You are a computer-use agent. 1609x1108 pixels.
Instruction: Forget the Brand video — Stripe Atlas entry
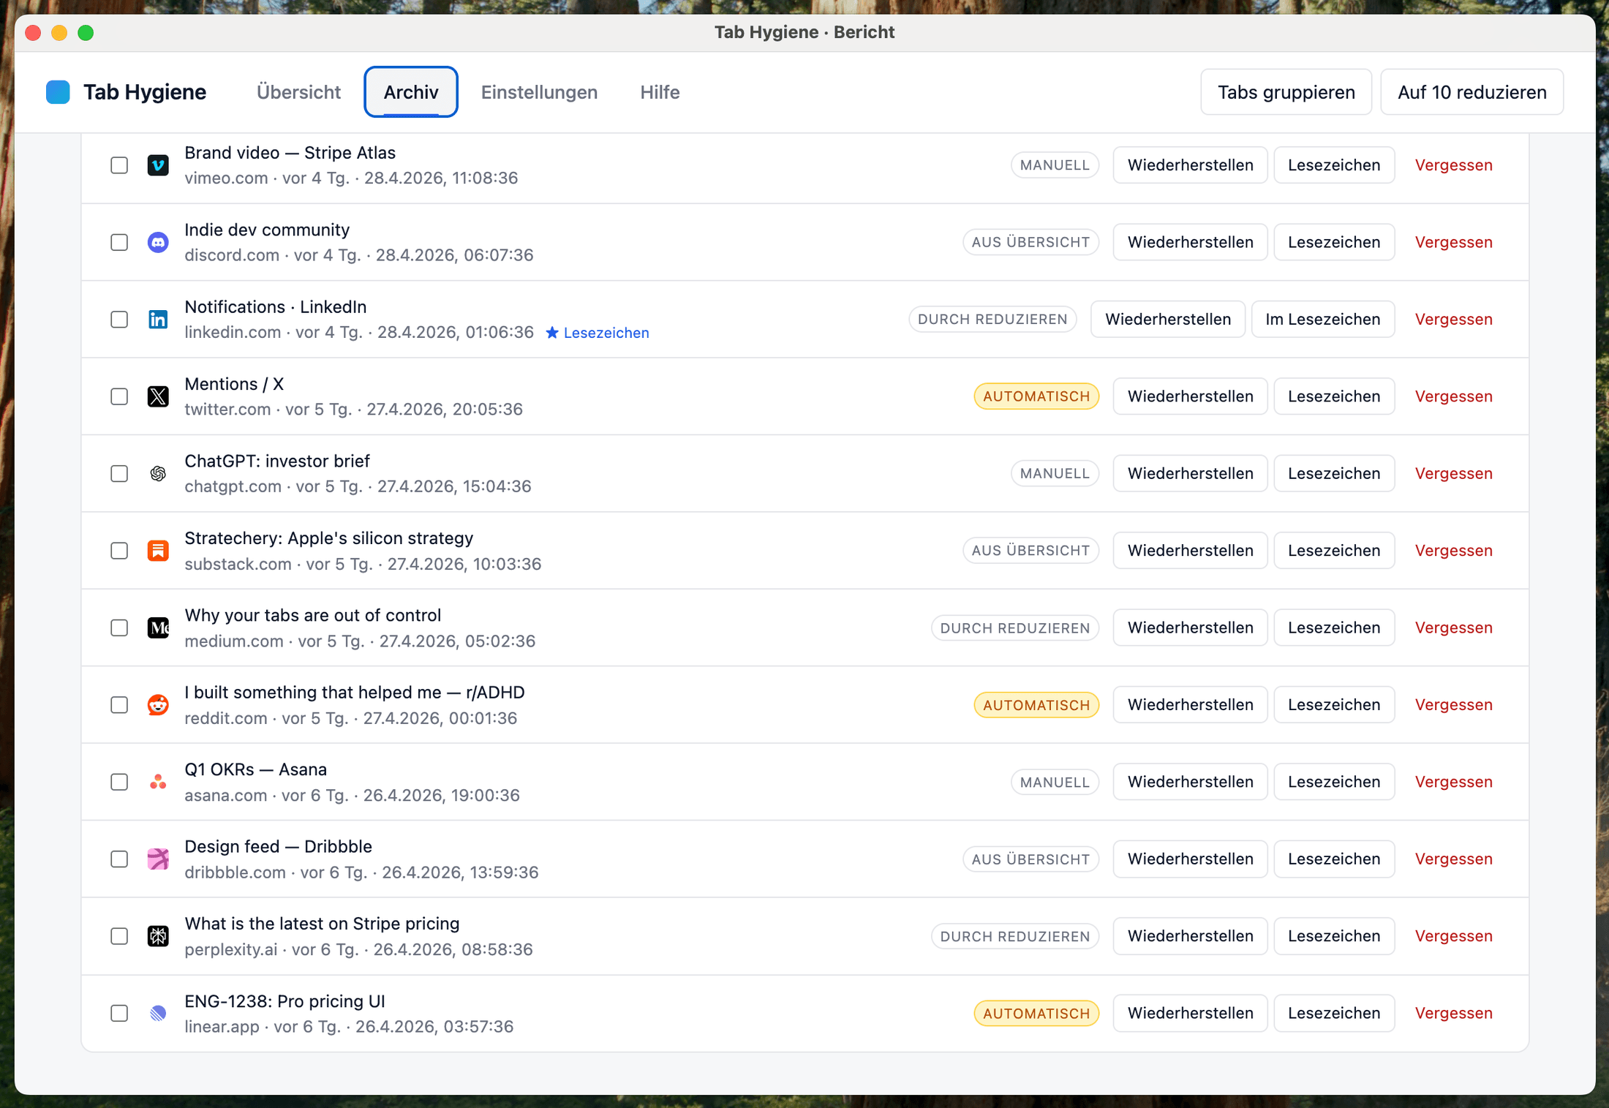click(x=1453, y=165)
